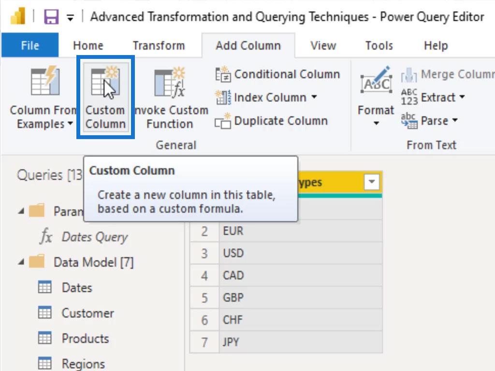Image resolution: width=495 pixels, height=371 pixels.
Task: Switch to the Transform ribbon tab
Action: [159, 45]
